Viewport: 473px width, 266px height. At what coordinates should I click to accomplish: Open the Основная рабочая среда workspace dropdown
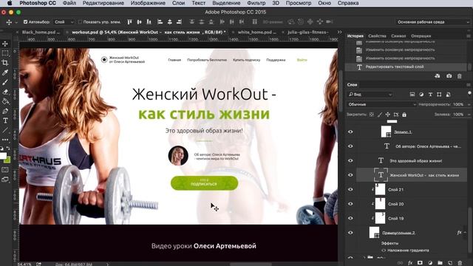tap(433, 21)
